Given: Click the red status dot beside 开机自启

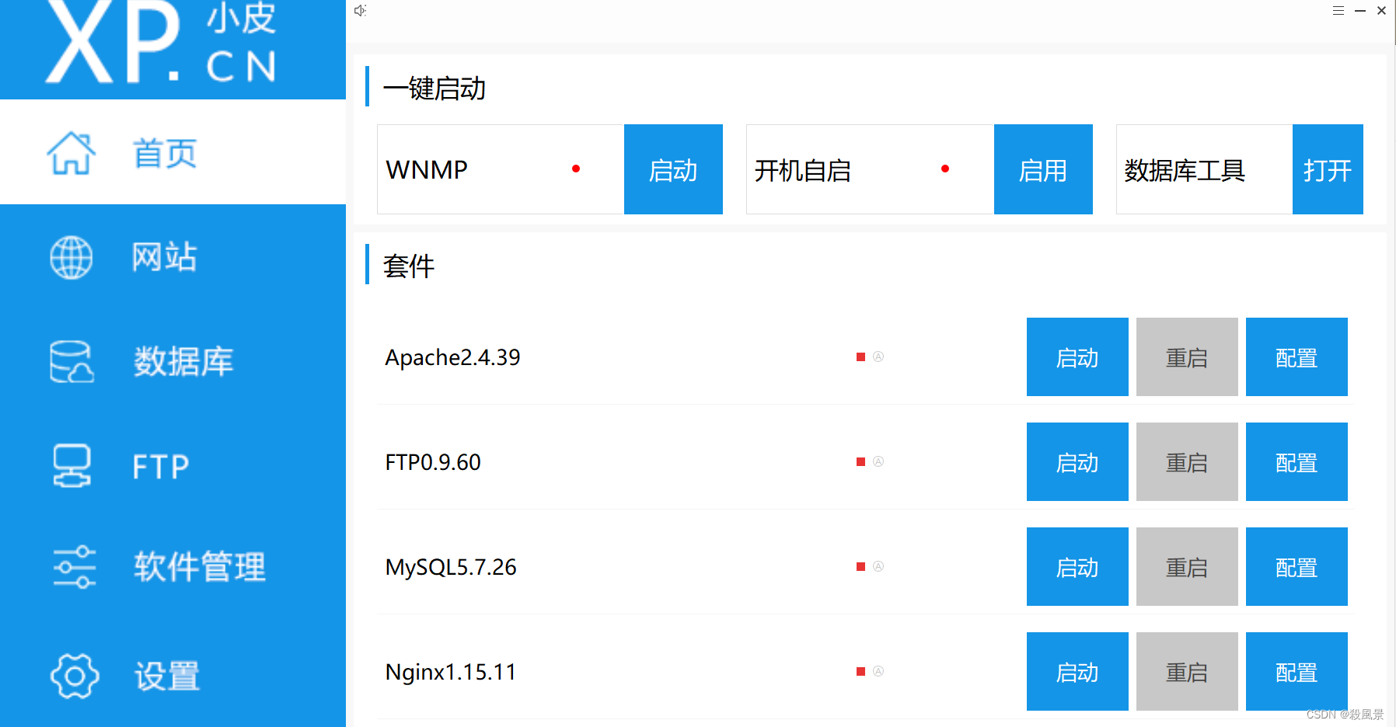Looking at the screenshot, I should pyautogui.click(x=945, y=169).
